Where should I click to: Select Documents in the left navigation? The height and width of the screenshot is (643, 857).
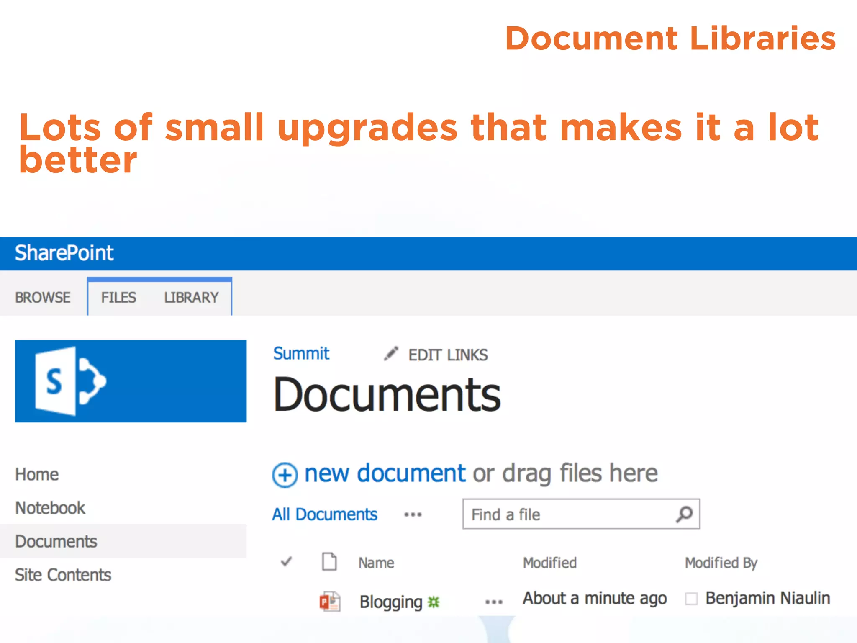[123, 541]
